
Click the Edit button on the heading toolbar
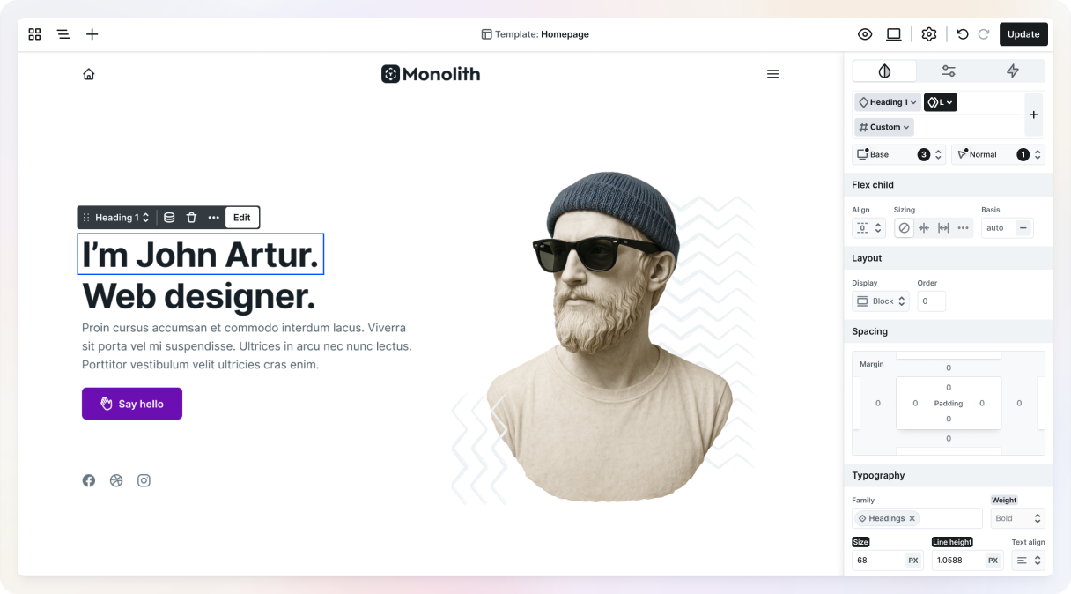tap(242, 218)
